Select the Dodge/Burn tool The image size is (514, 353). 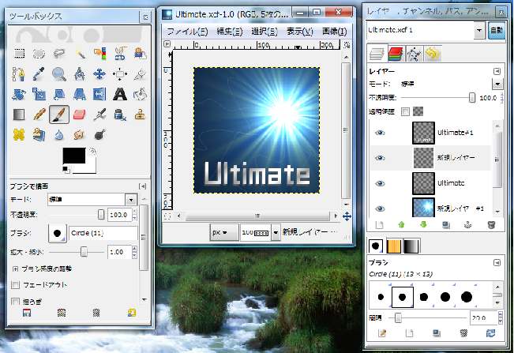(99, 135)
